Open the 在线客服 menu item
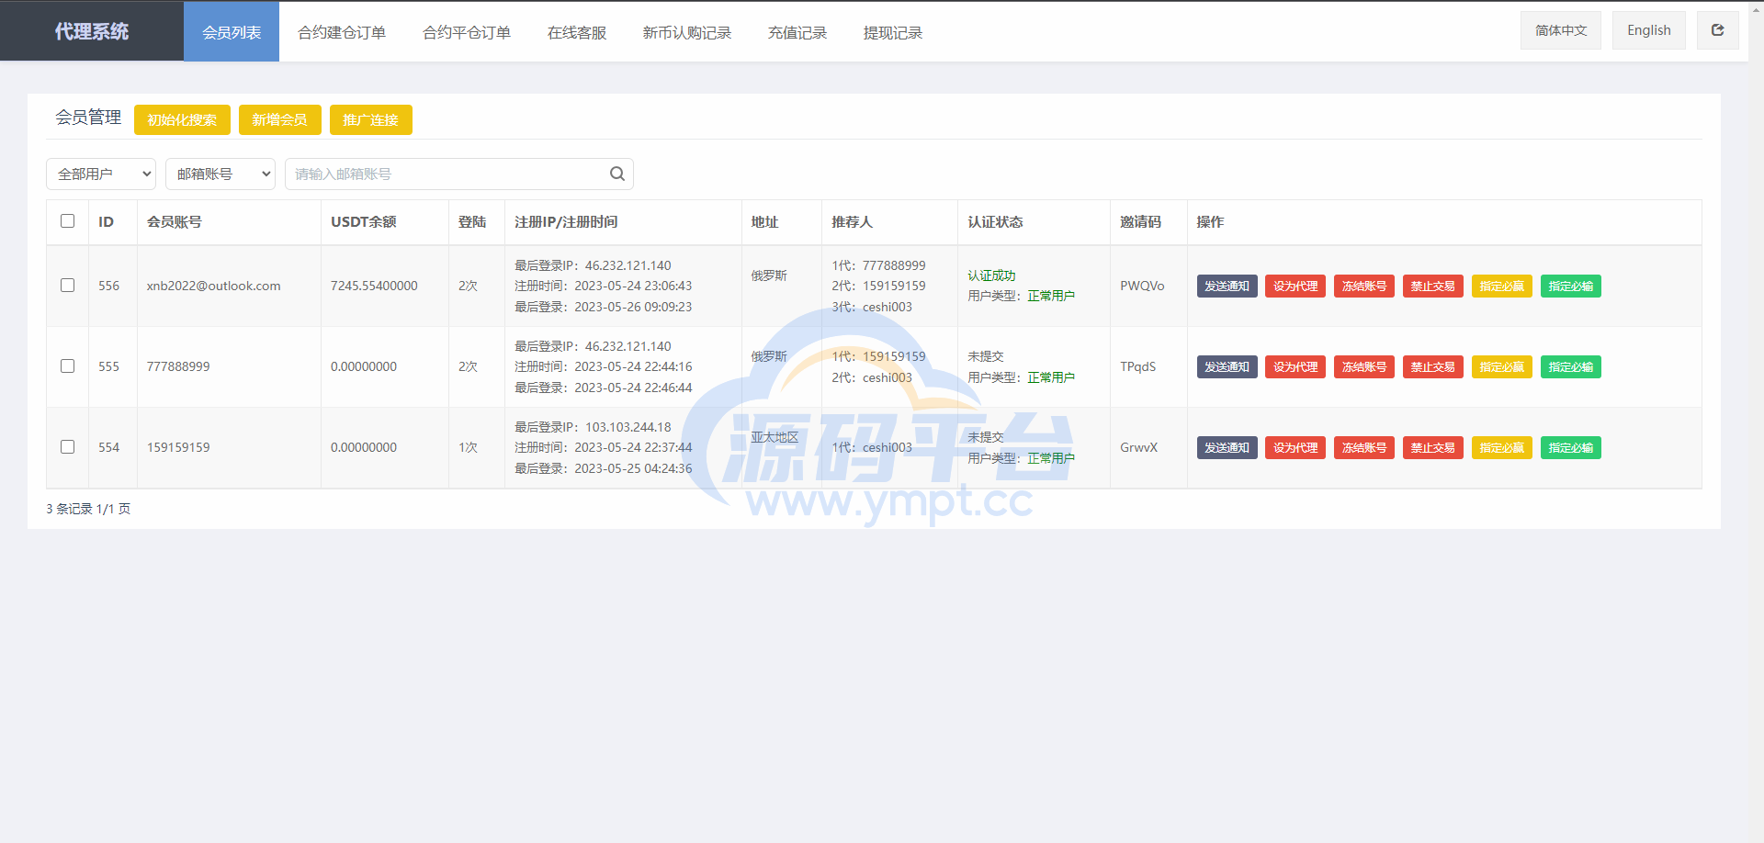 [x=577, y=32]
